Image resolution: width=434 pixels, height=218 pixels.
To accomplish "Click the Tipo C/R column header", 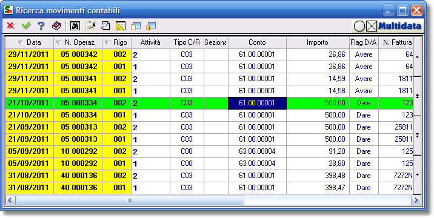I will [187, 42].
